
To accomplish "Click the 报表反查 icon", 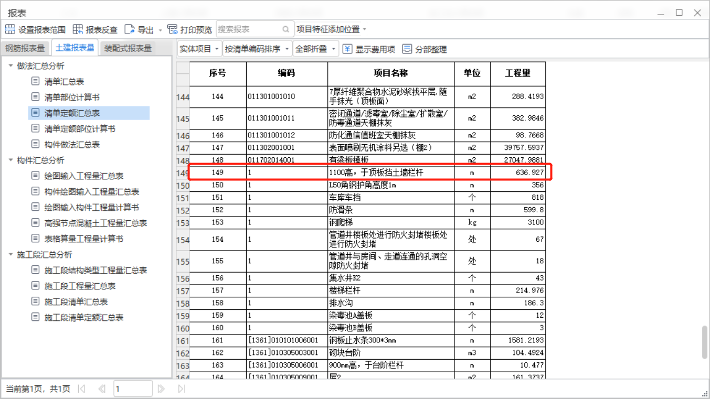I will point(78,29).
